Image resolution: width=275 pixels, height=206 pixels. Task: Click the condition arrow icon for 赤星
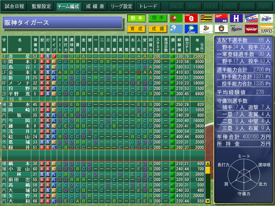(x=173, y=56)
